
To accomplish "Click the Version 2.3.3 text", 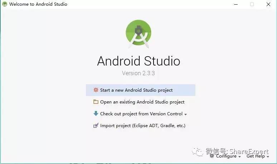I will pos(138,73).
